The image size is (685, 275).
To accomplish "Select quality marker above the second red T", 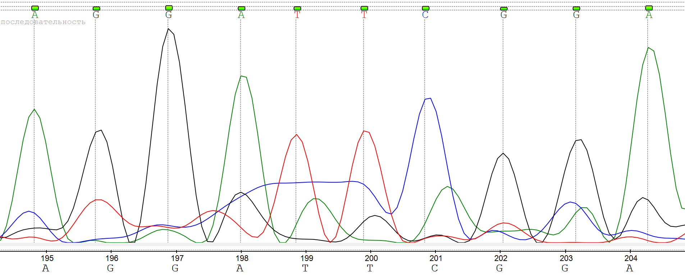I will point(364,8).
